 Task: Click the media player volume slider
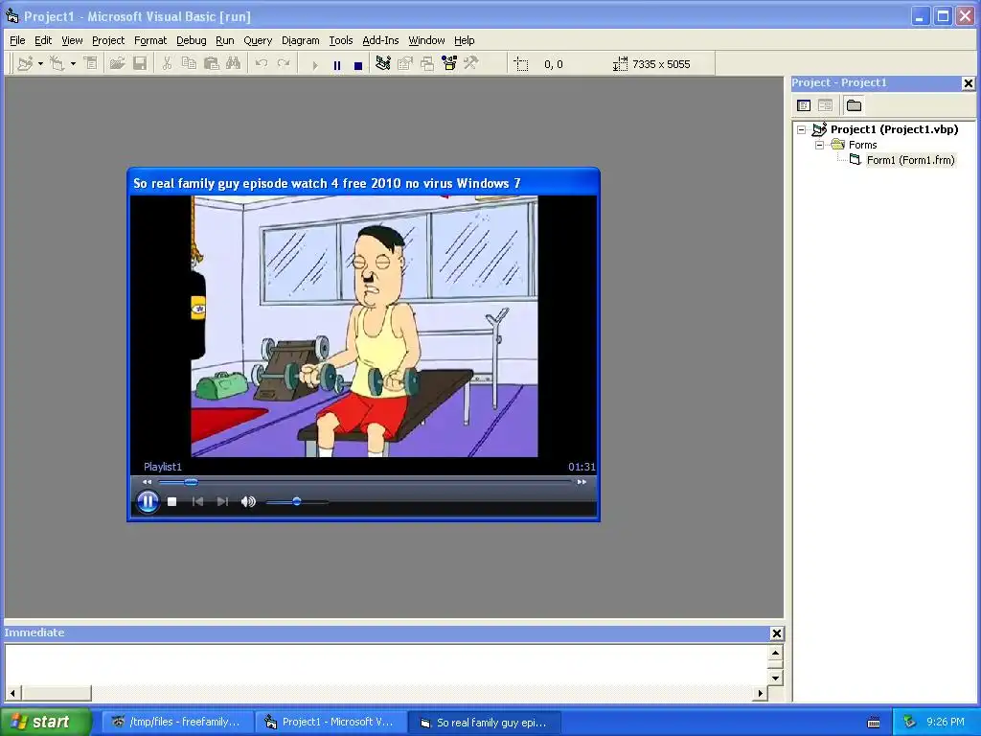(x=297, y=501)
